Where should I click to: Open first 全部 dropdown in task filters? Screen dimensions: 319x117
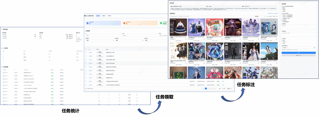click(100, 40)
